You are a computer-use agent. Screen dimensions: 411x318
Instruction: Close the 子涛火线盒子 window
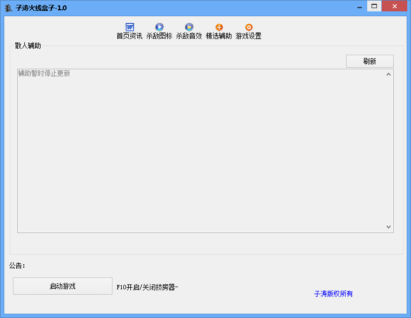(395, 7)
